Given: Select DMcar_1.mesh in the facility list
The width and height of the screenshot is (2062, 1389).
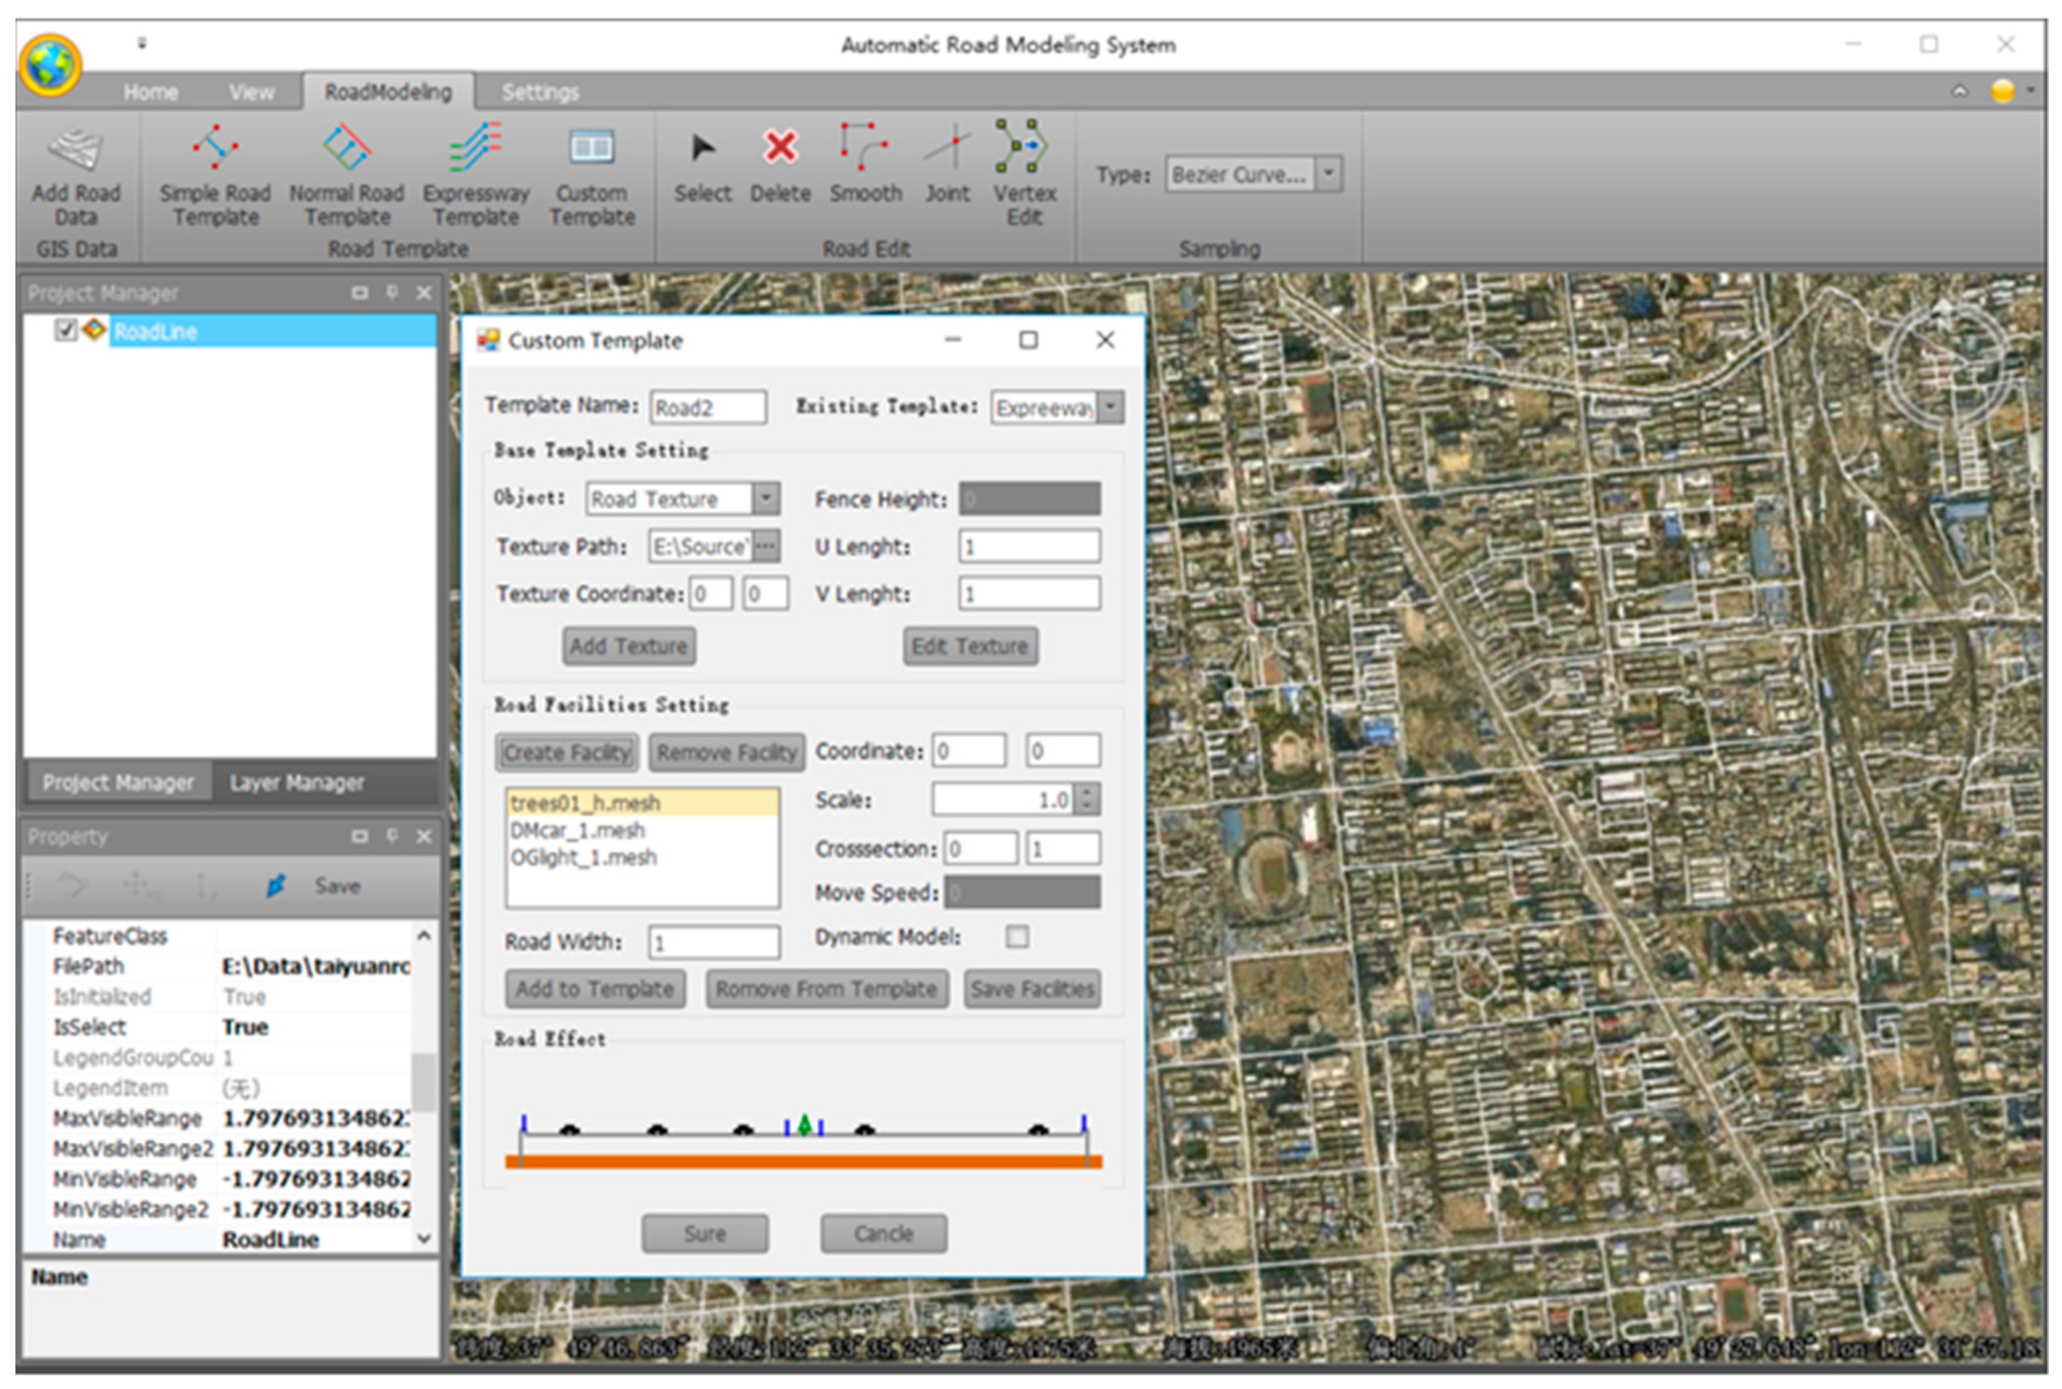Looking at the screenshot, I should pos(578,831).
